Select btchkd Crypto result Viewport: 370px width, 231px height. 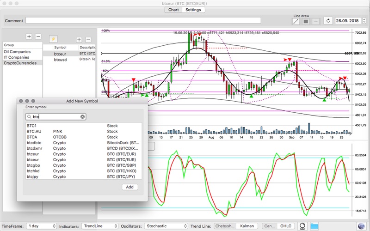[x=84, y=171]
